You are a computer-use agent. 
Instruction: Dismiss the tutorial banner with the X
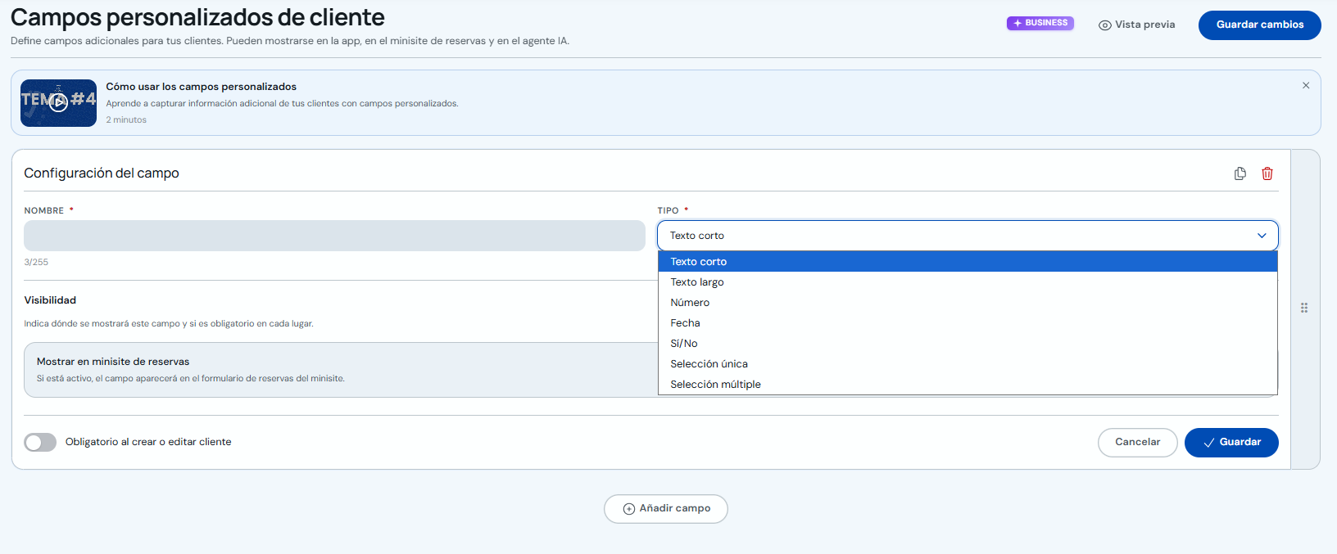pyautogui.click(x=1306, y=85)
